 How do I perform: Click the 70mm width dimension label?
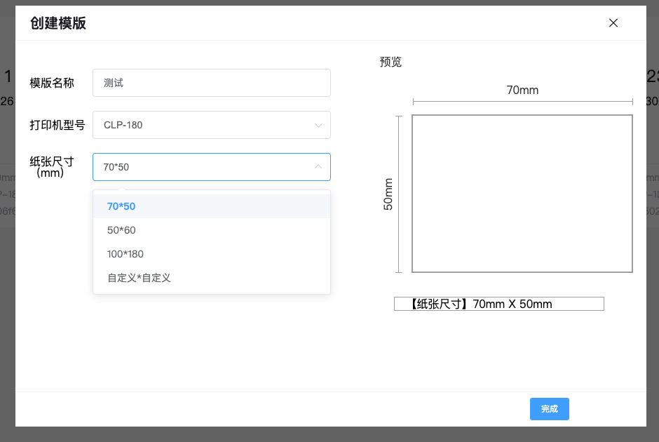pos(522,90)
